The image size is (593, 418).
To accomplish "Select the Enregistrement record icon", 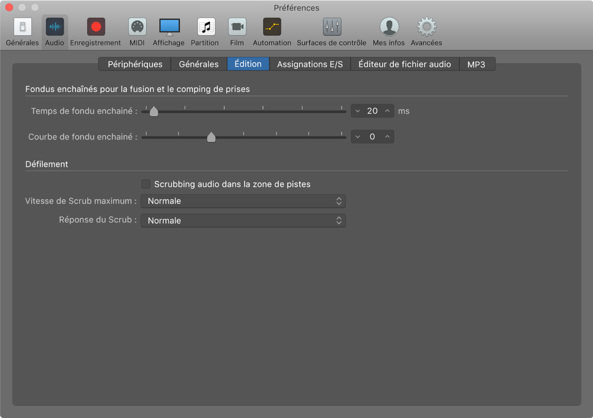I will coord(96,27).
